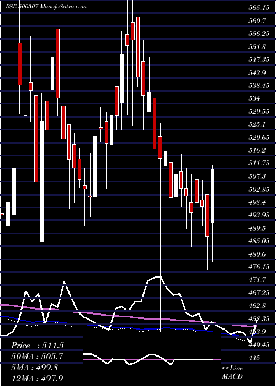Image resolution: width=276 pixels, height=387 pixels.
Task: Click the 498.4 price axis label
Action: pos(257,202)
